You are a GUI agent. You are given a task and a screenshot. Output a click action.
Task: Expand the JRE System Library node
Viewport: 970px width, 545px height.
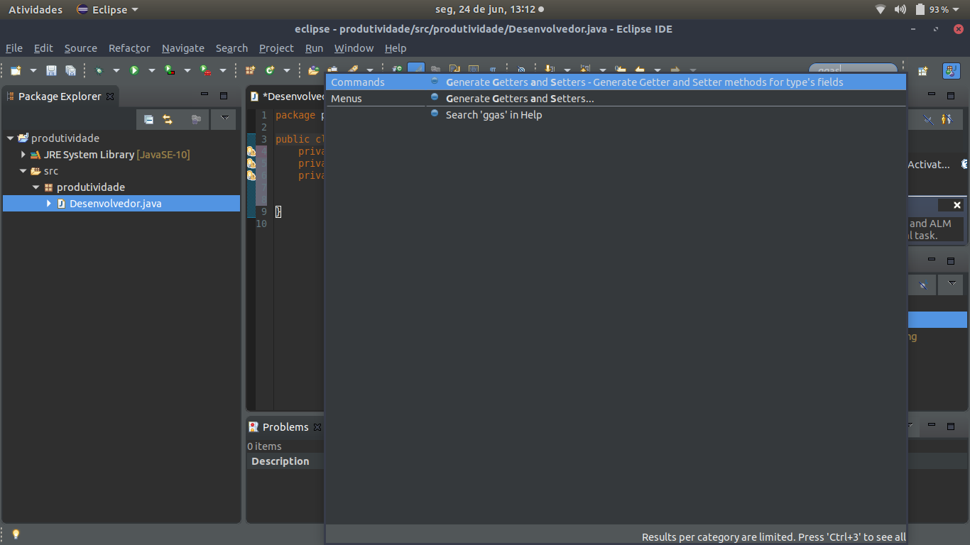point(23,155)
